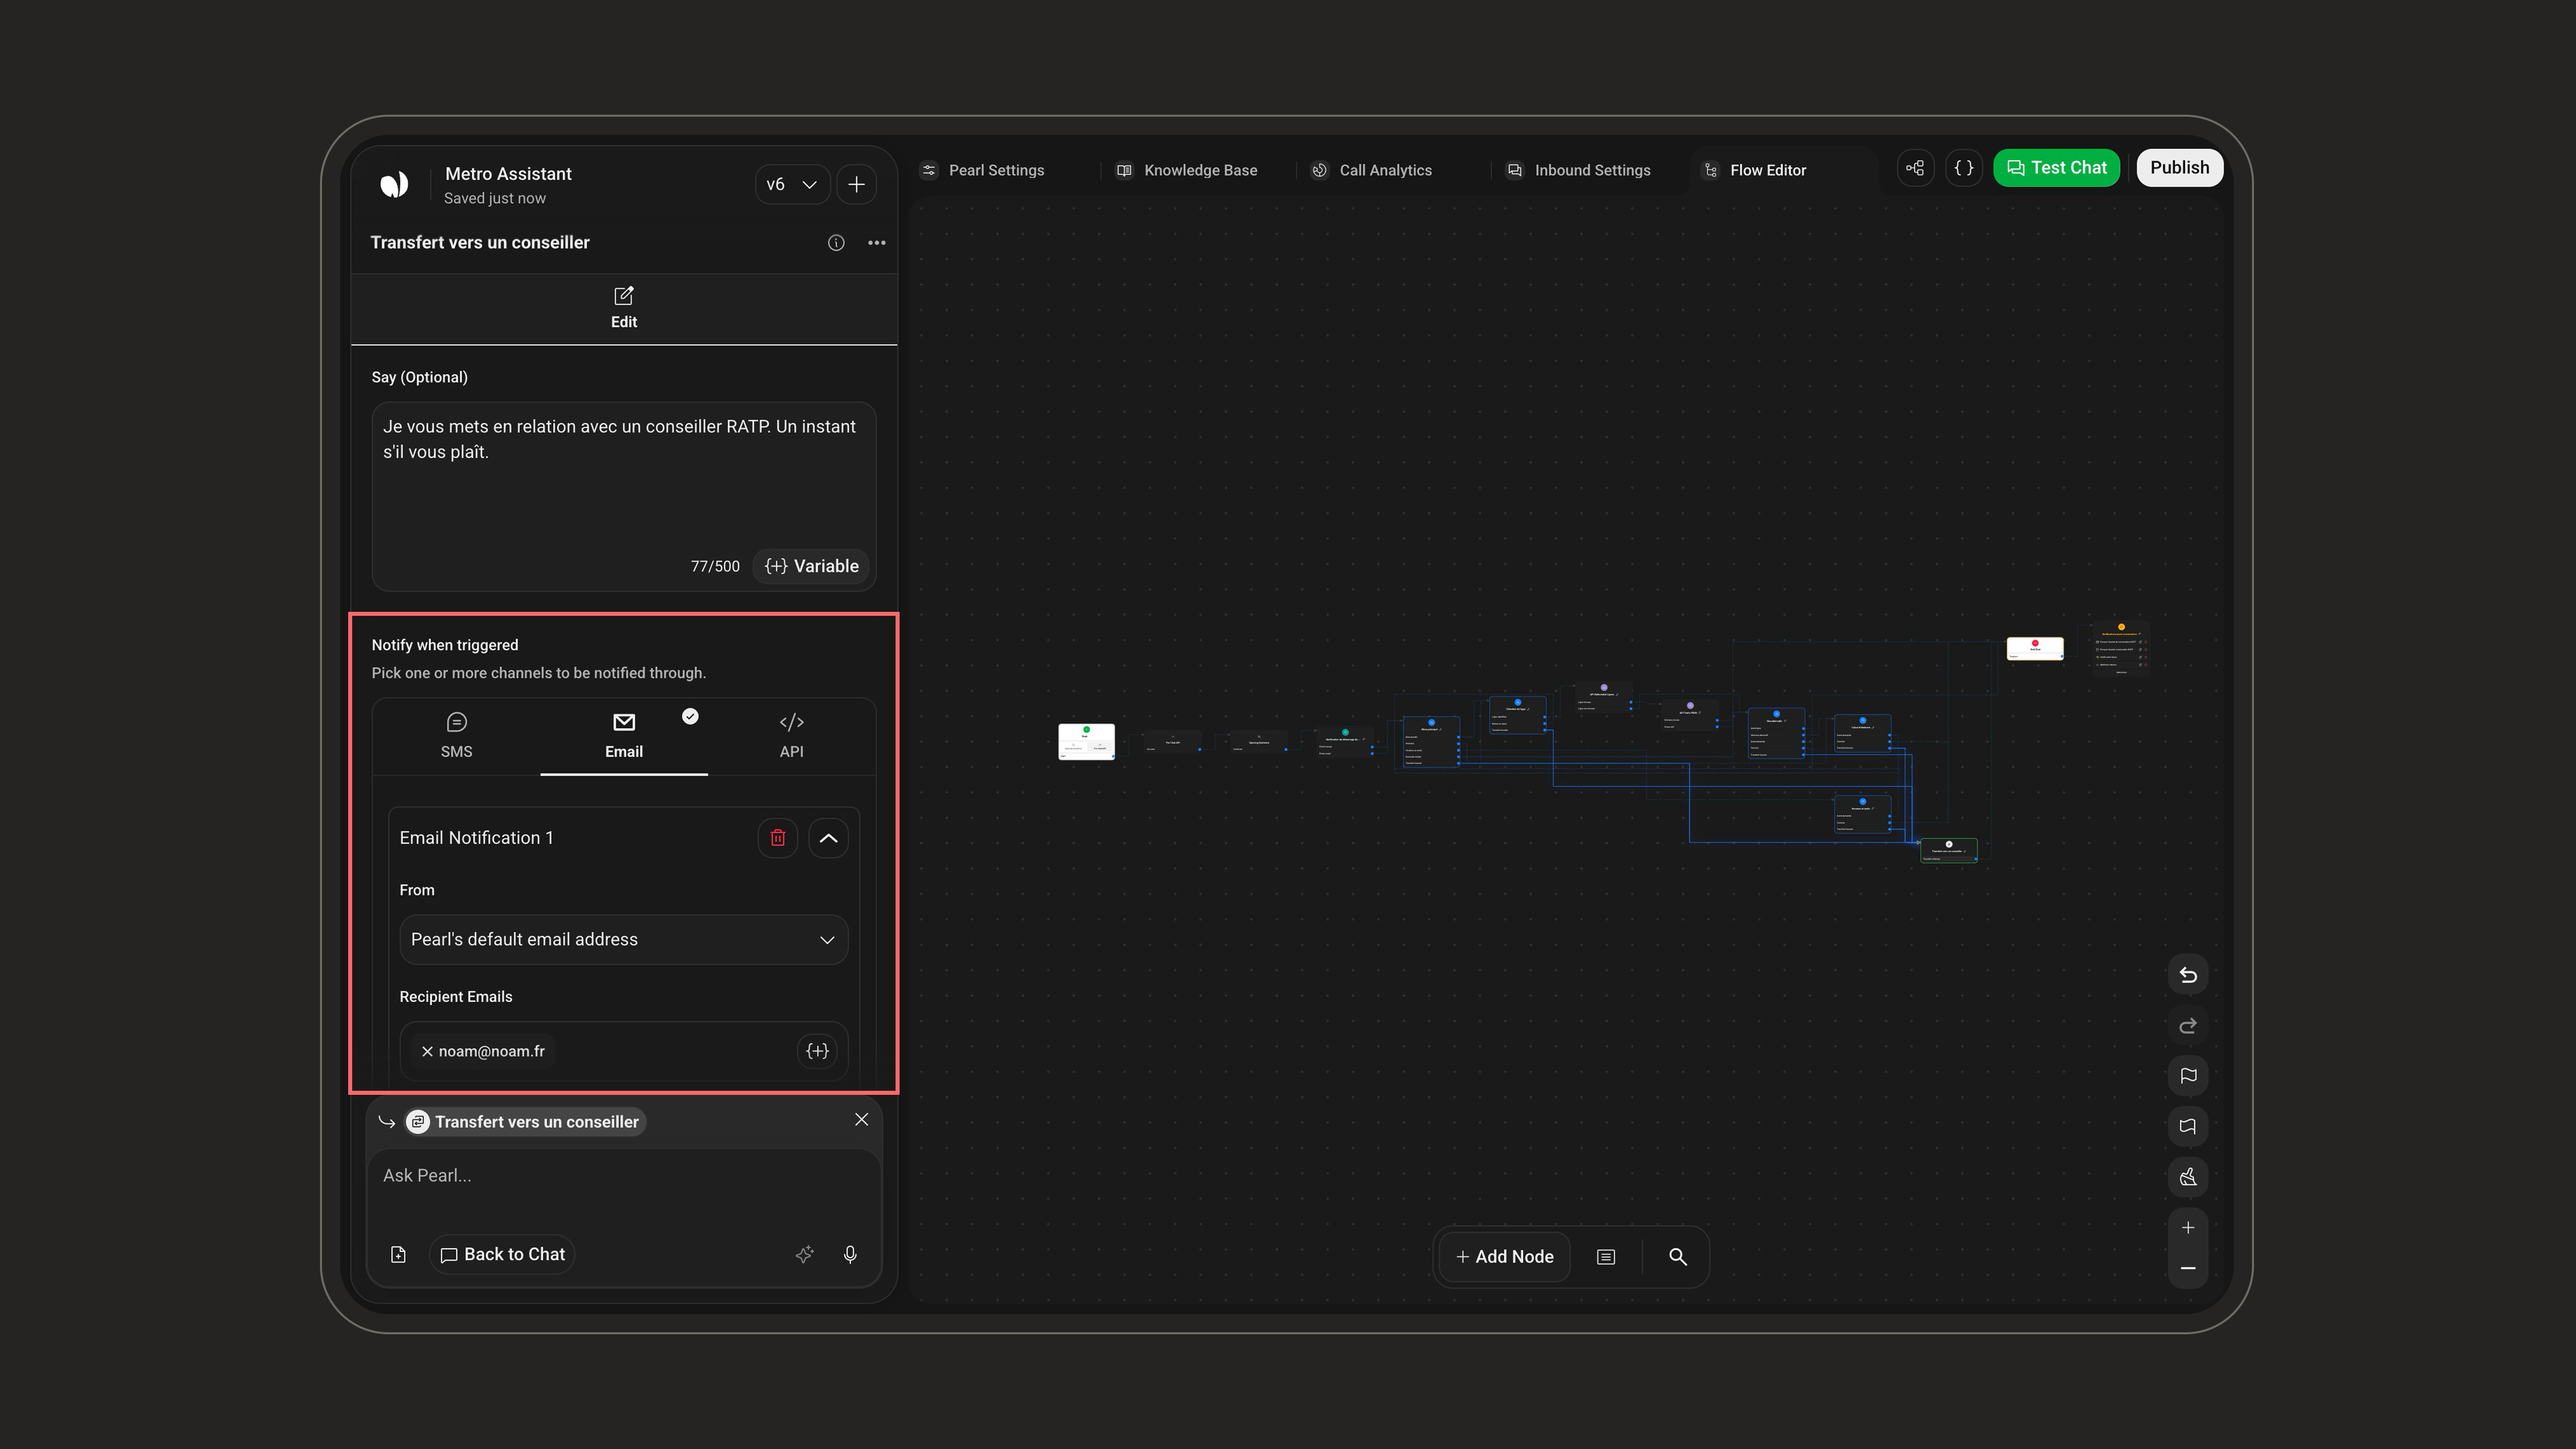The image size is (2576, 1449).
Task: Open the info icon beside node title
Action: (x=836, y=243)
